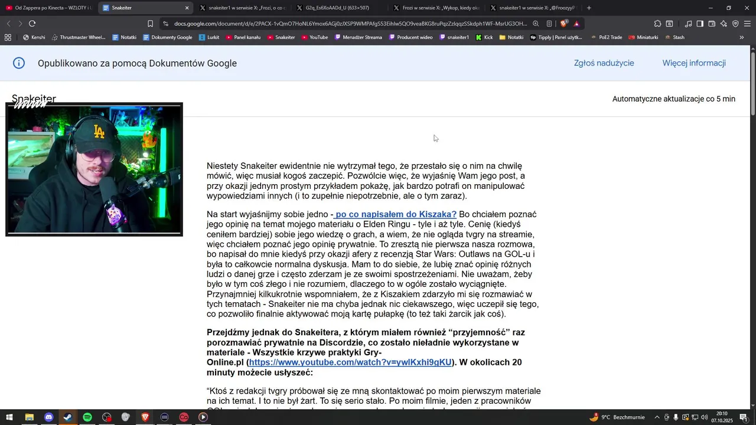Open the browser hamburger main menu
The width and height of the screenshot is (756, 425).
(747, 24)
